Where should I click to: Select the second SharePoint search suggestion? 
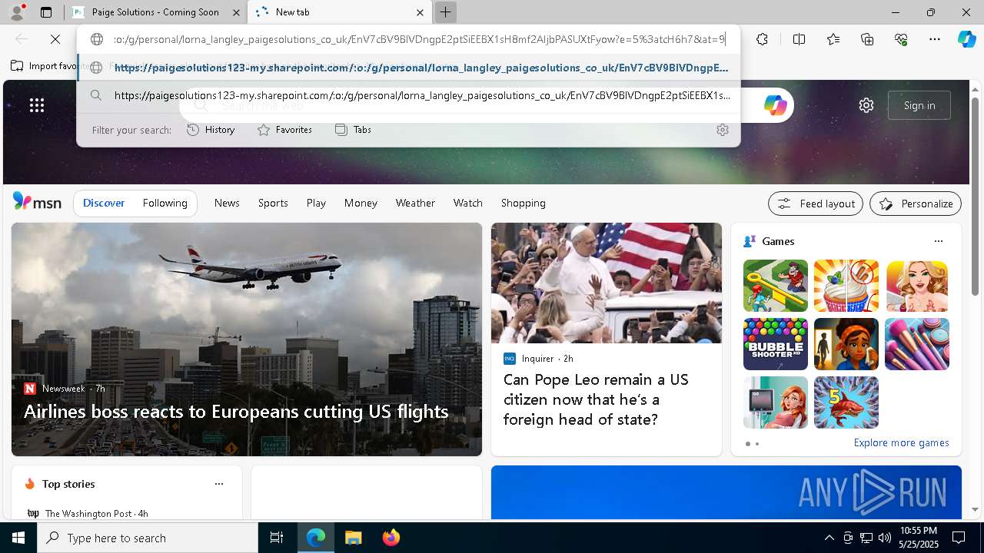[408, 95]
